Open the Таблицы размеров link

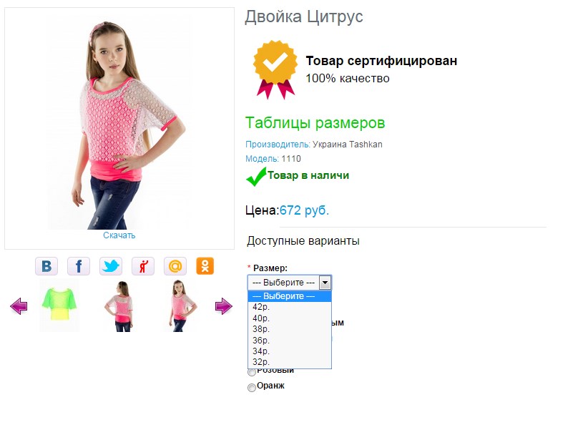(315, 123)
